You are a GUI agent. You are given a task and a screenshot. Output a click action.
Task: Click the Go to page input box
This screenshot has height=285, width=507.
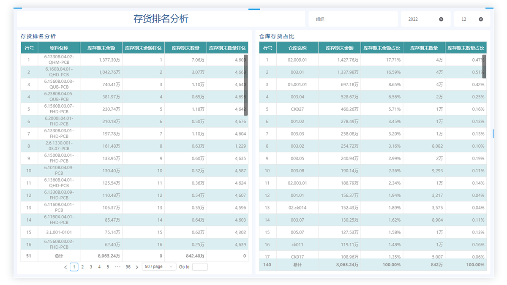tap(199, 267)
